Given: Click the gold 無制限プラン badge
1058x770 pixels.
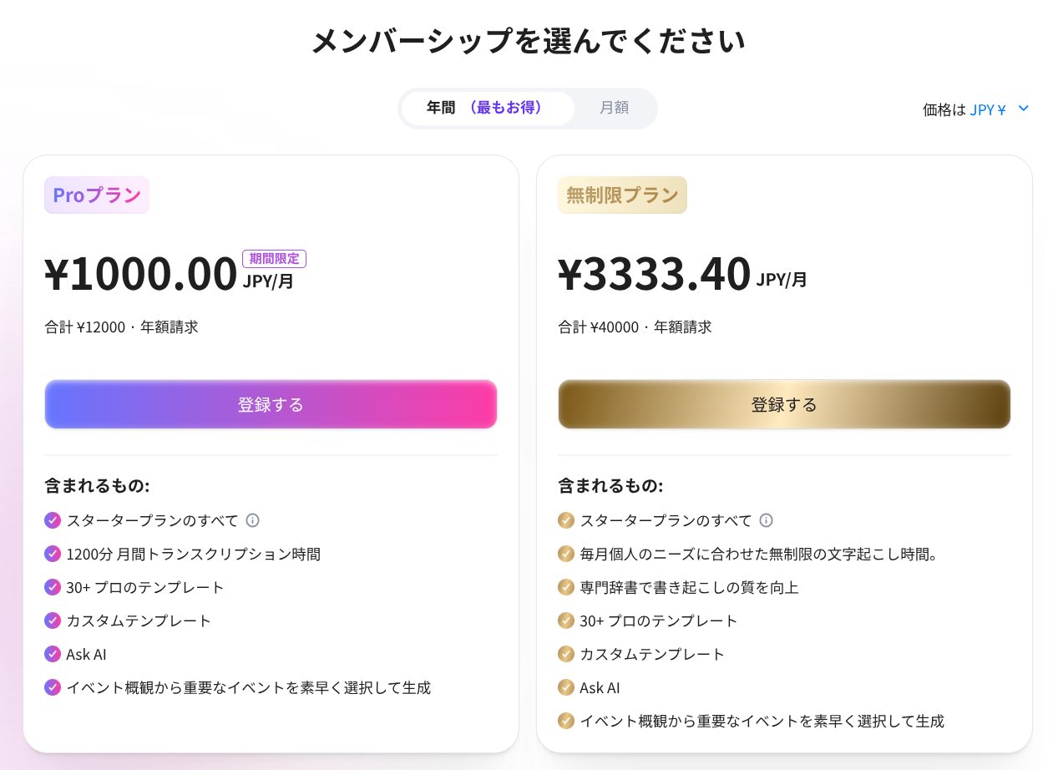Looking at the screenshot, I should [x=622, y=195].
